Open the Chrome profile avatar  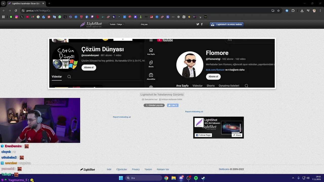coord(314,11)
